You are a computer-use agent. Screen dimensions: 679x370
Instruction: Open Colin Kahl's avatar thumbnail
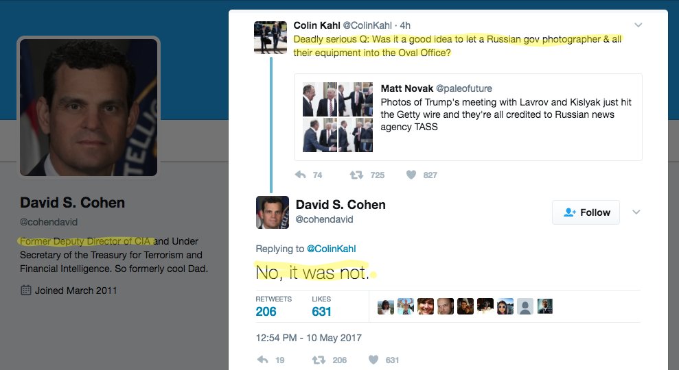tap(271, 38)
